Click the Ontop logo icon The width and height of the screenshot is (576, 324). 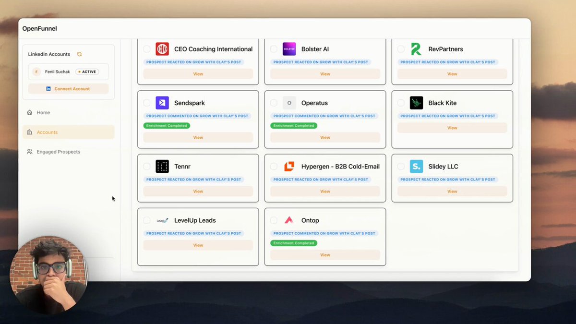[289, 220]
